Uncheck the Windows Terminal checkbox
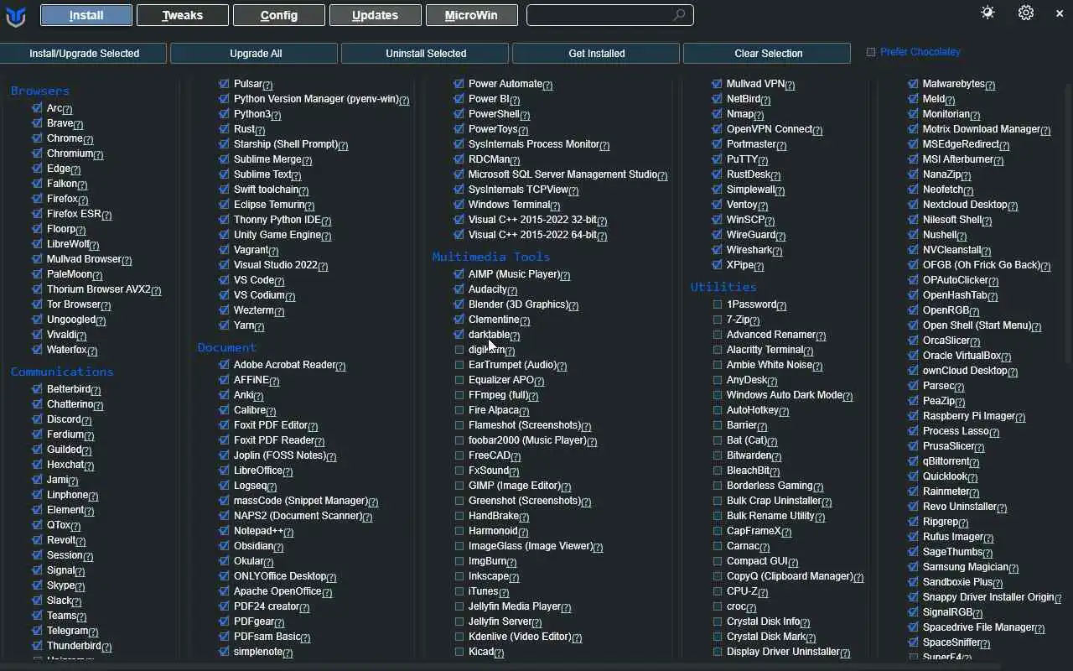This screenshot has width=1073, height=671. point(459,205)
